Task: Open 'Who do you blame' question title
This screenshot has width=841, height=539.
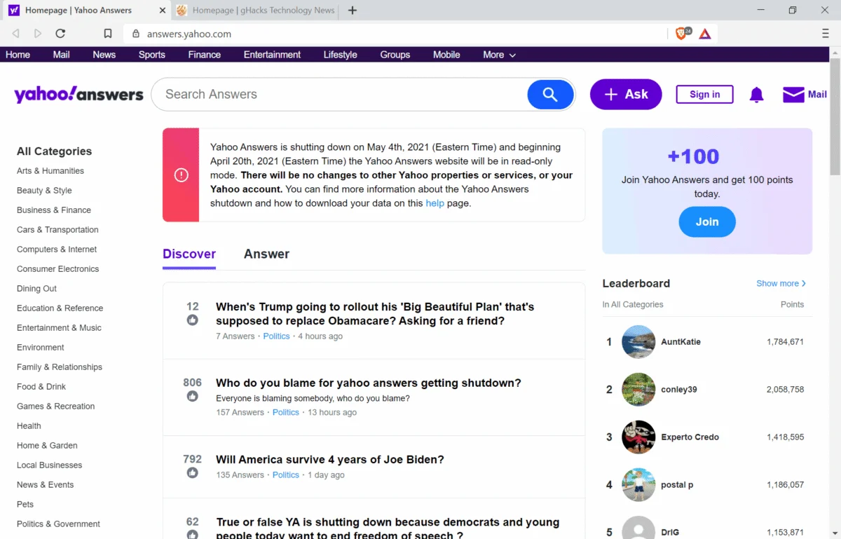Action: (369, 383)
